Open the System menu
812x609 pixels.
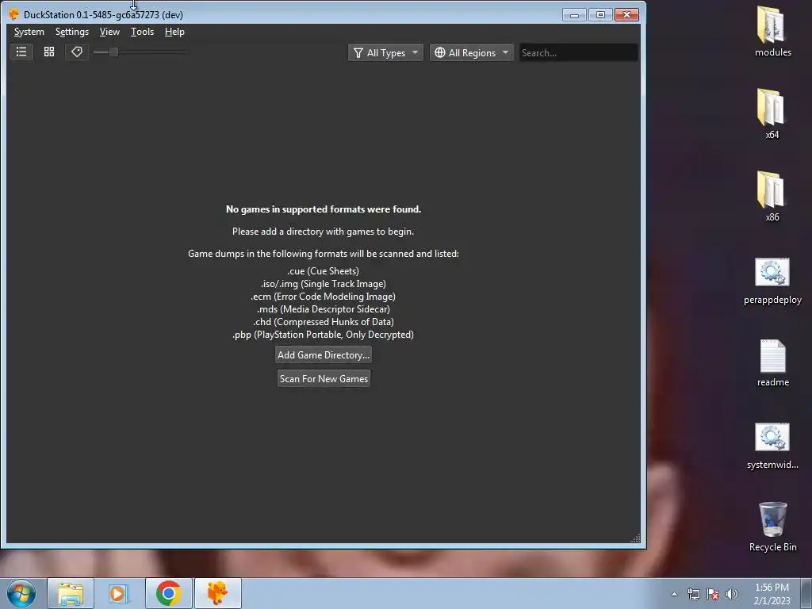click(x=29, y=32)
